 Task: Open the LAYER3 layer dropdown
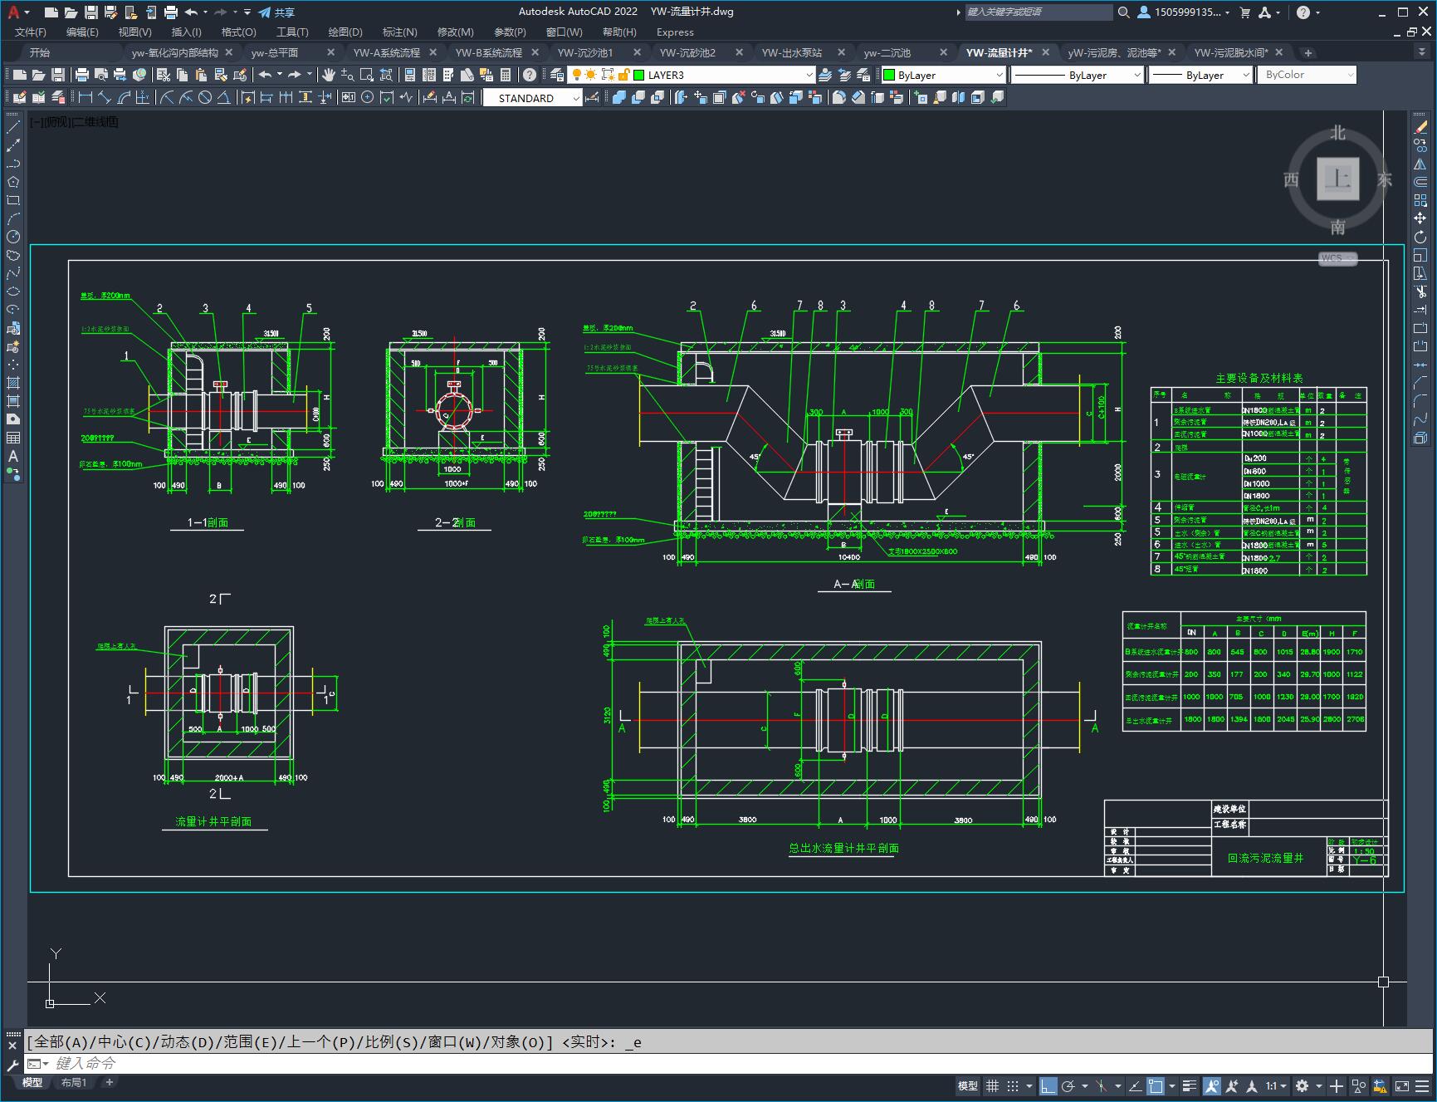(809, 75)
